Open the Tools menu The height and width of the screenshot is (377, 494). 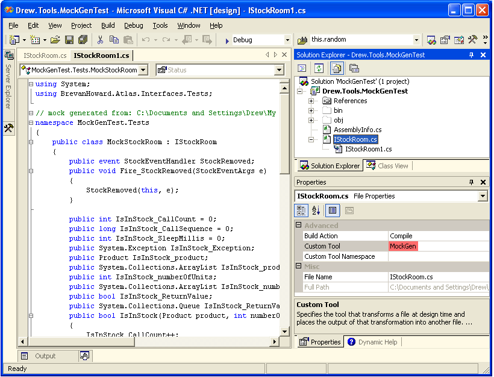[x=160, y=25]
